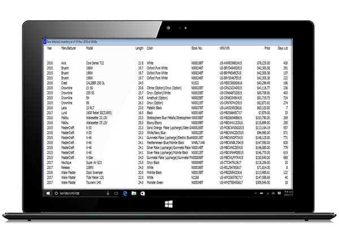This screenshot has height=230, width=339.
Task: Click the White/Navy Blue color
Action: coord(156,133)
